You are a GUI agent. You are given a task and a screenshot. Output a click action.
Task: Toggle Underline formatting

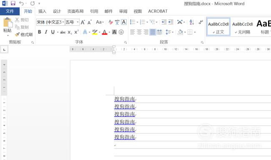point(53,32)
